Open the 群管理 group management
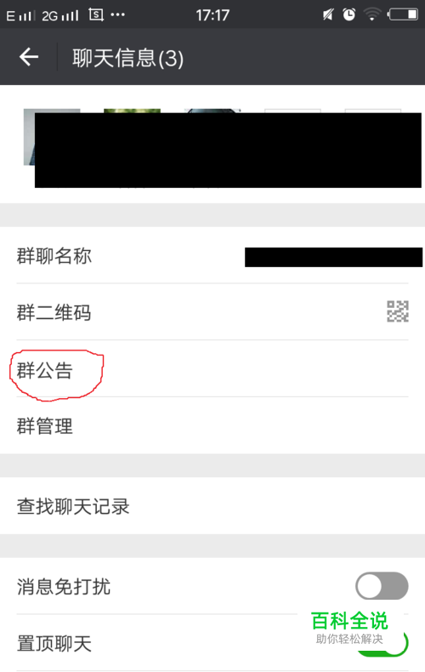This screenshot has height=672, width=425. point(212,425)
